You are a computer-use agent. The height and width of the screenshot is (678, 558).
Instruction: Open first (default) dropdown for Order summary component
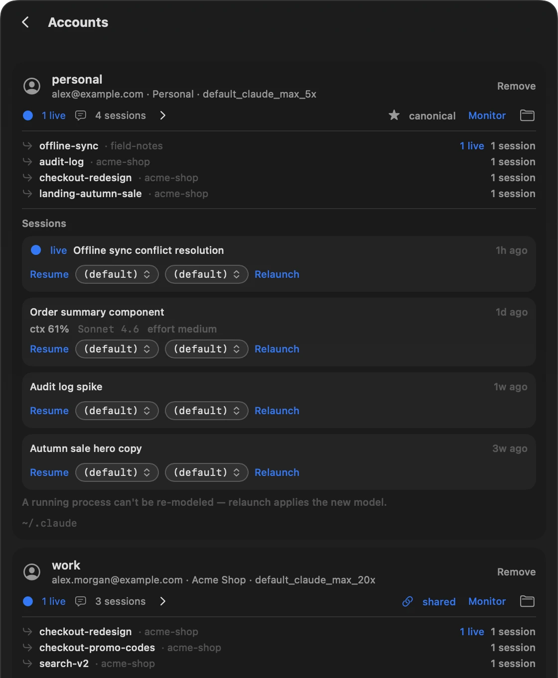[117, 349]
